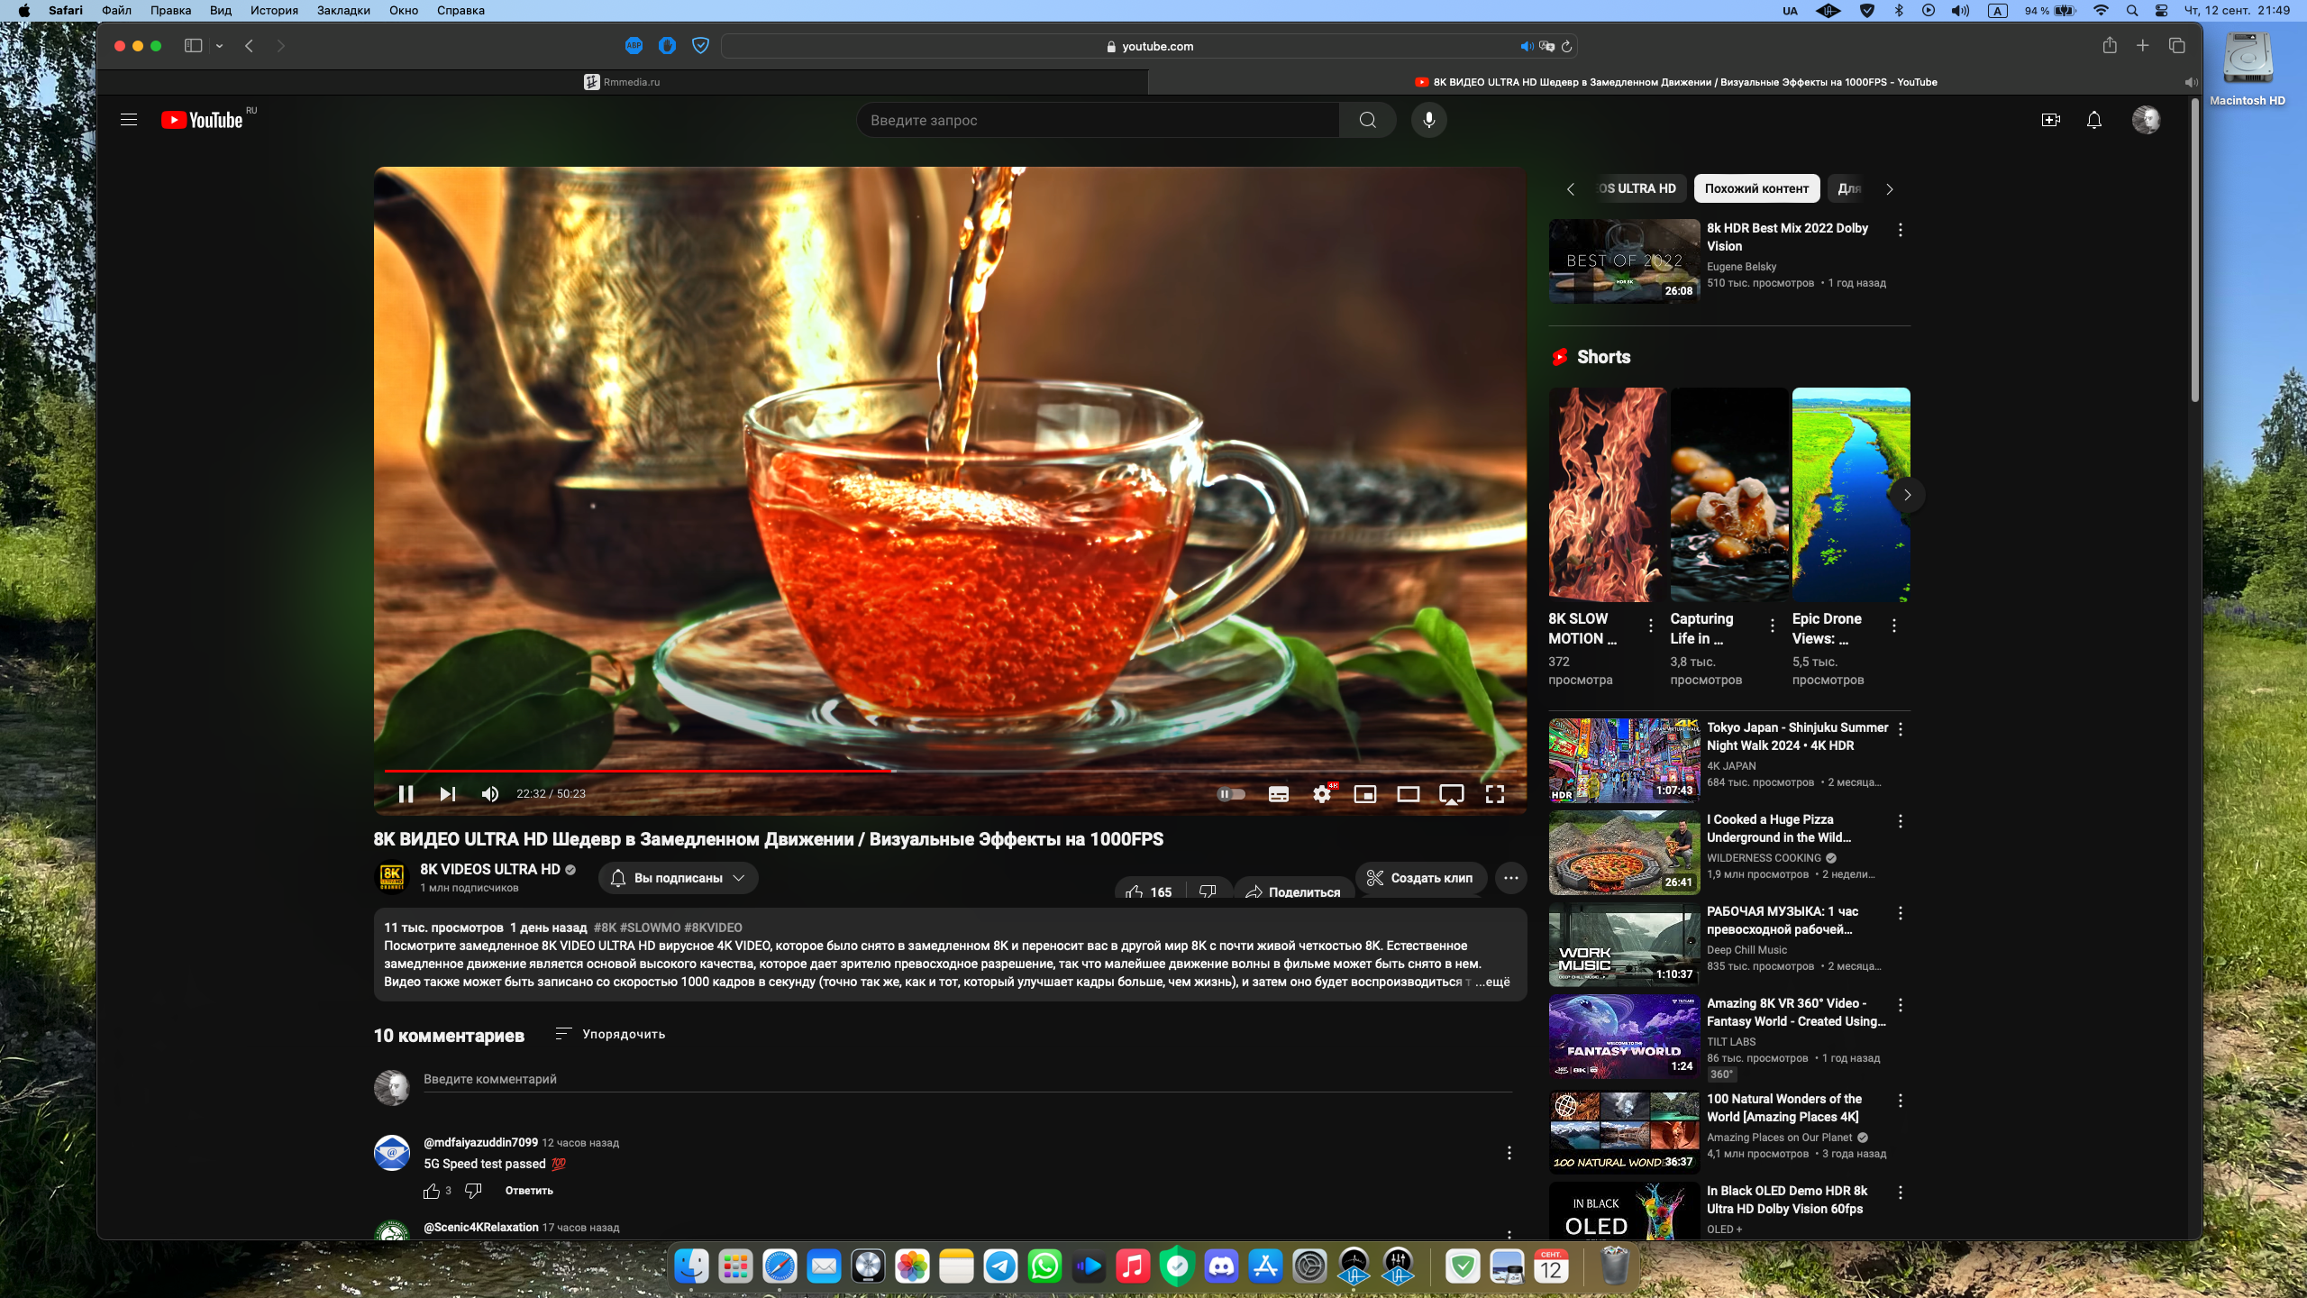2307x1298 pixels.
Task: Open more actions ellipsis under video
Action: [1511, 877]
